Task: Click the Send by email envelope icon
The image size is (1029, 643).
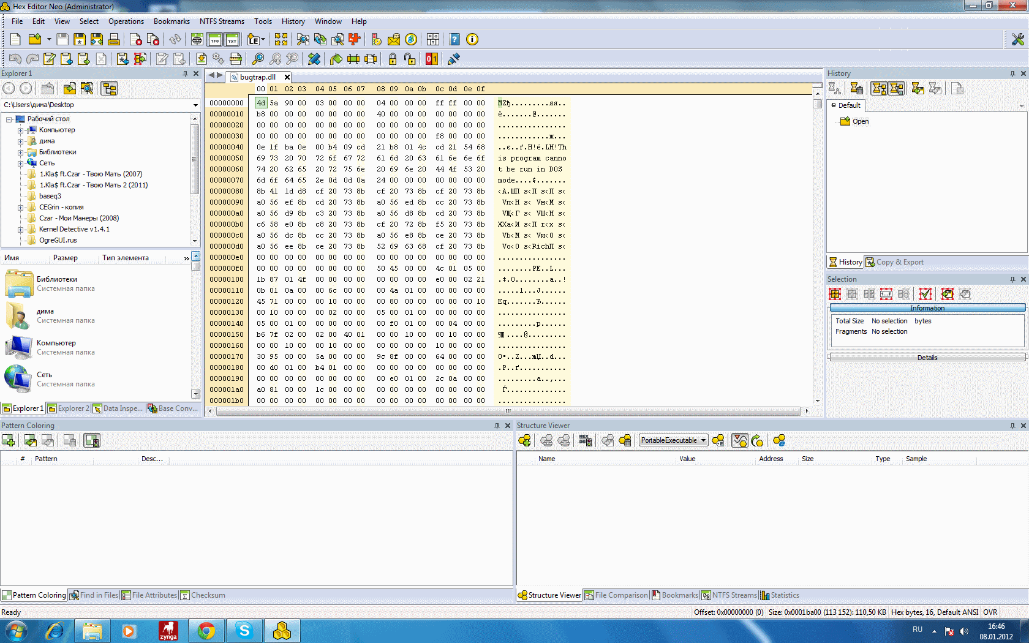Action: coord(394,39)
